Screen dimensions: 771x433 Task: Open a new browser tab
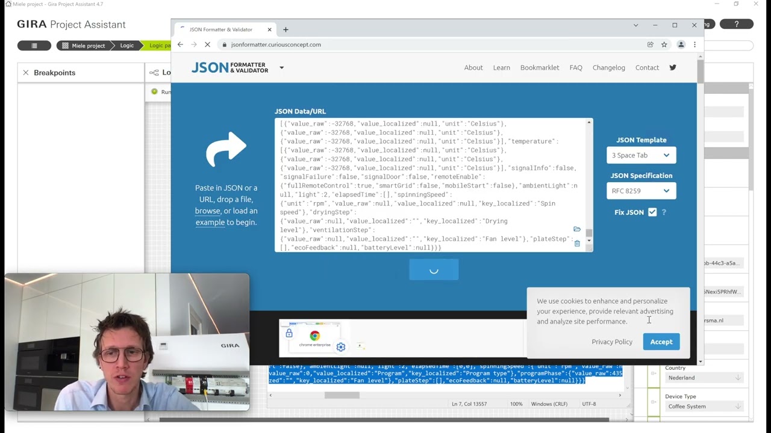click(x=286, y=29)
